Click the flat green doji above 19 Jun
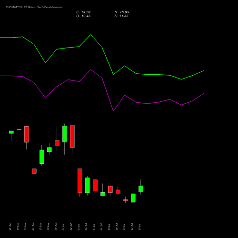The width and height of the screenshot is (238, 238). (x=19, y=130)
